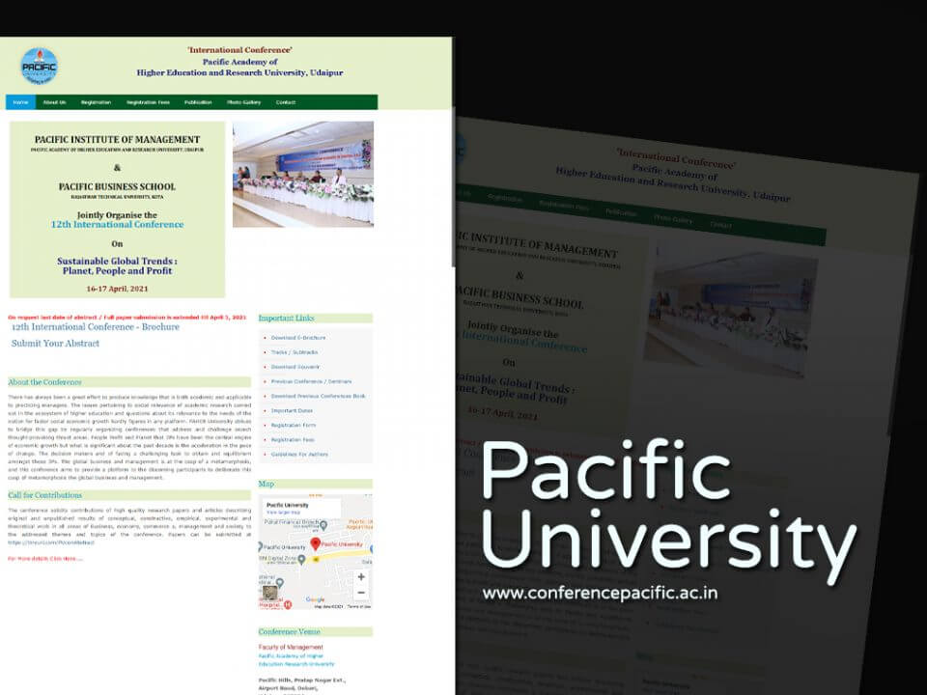Click the map's street view thumbnail
Screen dimensions: 927x695
[270, 593]
